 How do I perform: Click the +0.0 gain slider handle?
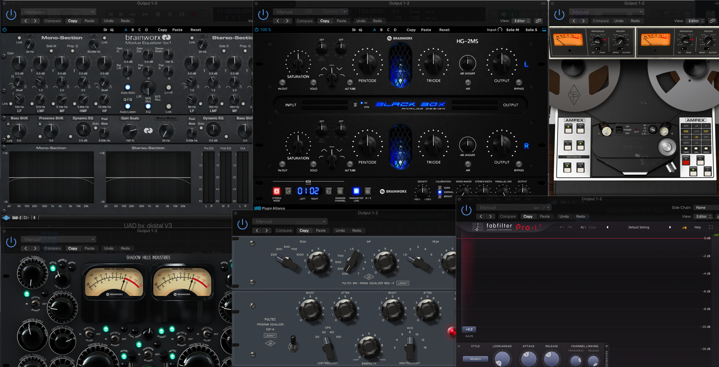point(469,329)
